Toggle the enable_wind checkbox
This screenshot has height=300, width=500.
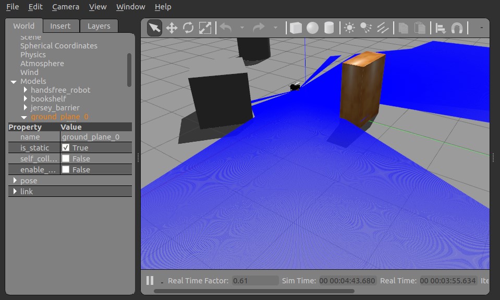(66, 170)
